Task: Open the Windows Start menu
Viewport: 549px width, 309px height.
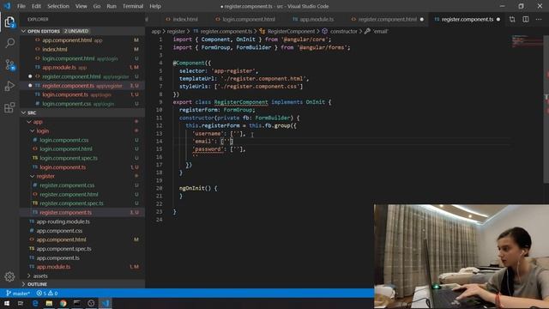Action: [7, 303]
